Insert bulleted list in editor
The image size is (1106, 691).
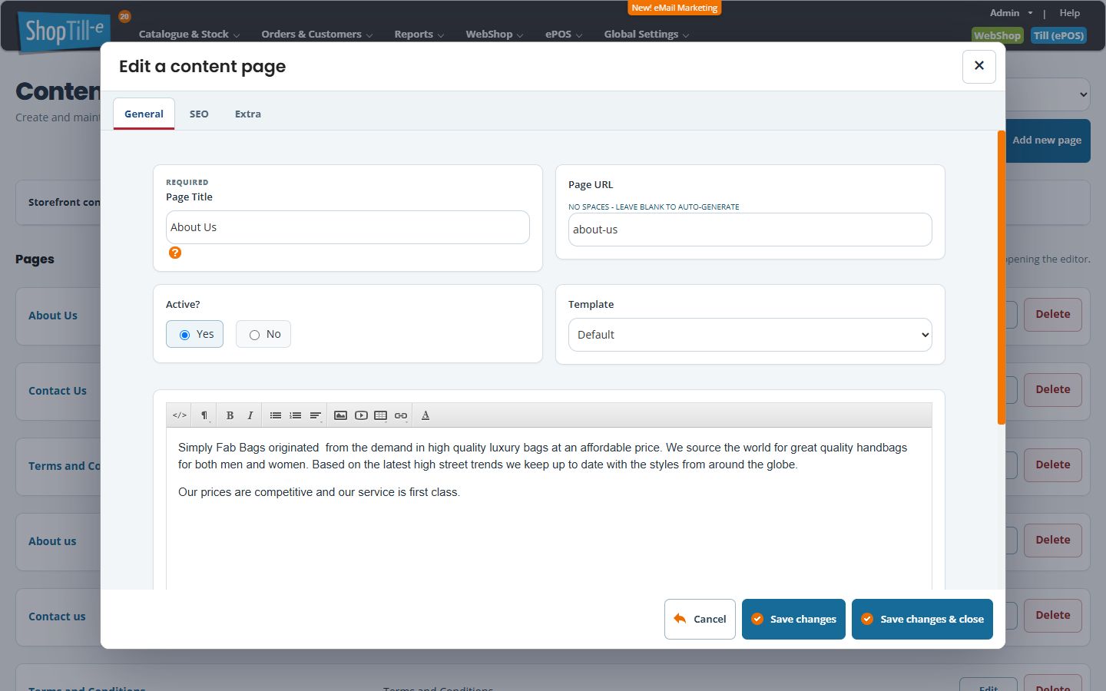click(x=275, y=415)
